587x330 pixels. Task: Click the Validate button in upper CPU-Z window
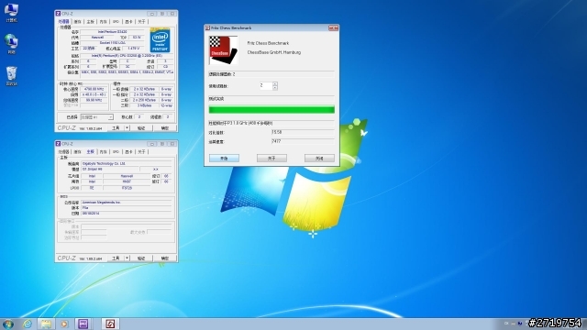tap(141, 128)
